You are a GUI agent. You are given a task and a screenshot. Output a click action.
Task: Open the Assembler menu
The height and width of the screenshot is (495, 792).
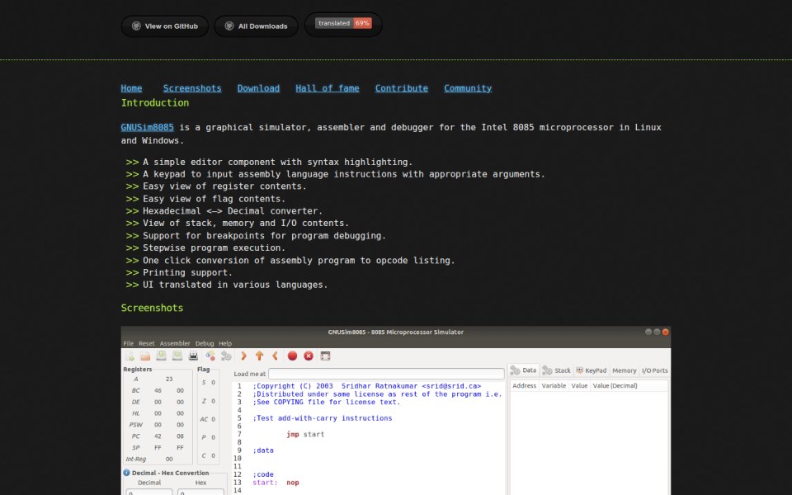tap(175, 343)
